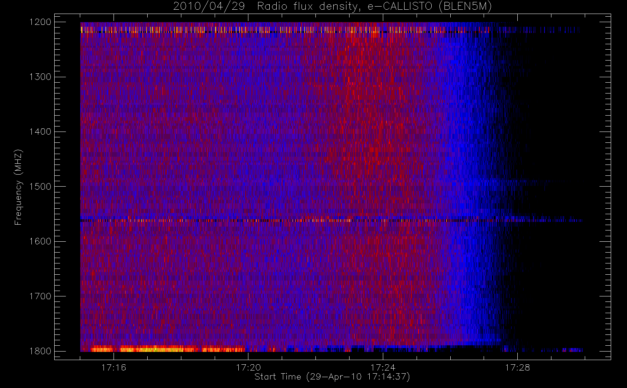
Task: Click the 17:20 time tick label
Action: click(x=248, y=367)
